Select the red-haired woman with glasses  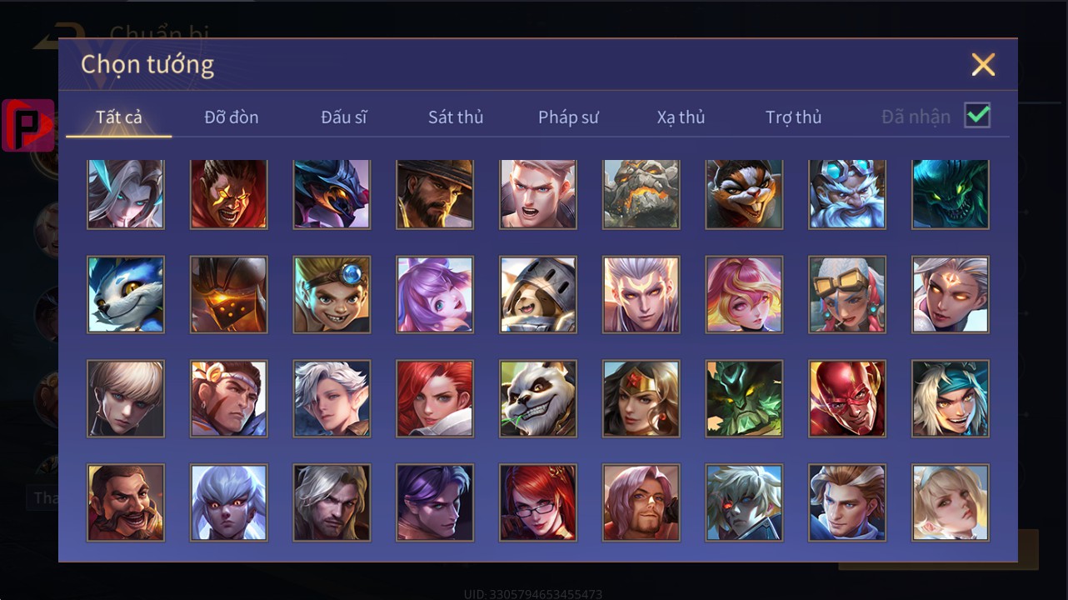coord(538,502)
